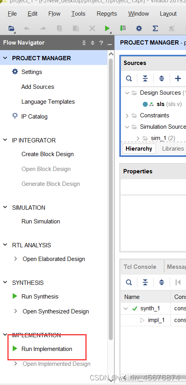Click Run Simulation in Flow Navigator
186x385 pixels.
[x=41, y=221]
